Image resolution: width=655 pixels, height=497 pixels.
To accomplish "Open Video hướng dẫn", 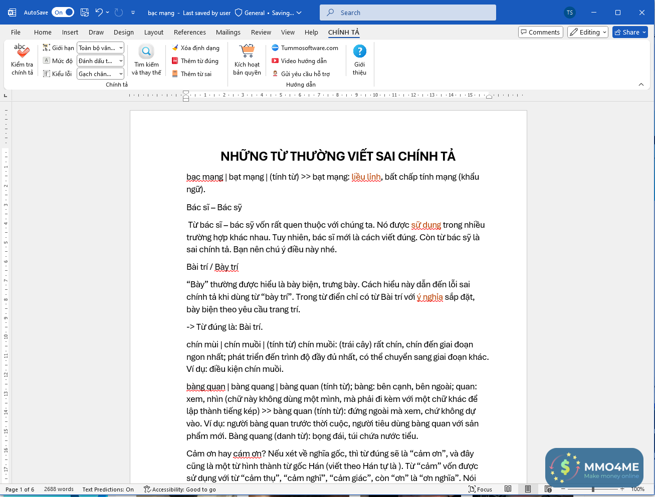I will point(299,61).
